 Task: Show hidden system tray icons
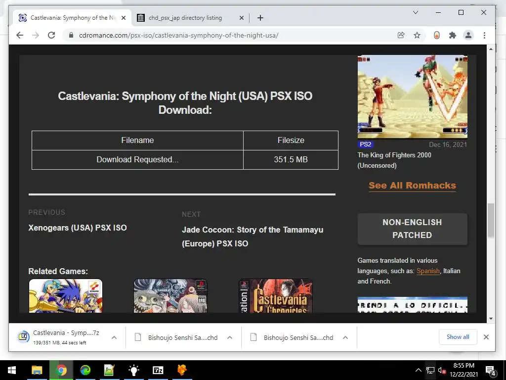click(x=418, y=370)
